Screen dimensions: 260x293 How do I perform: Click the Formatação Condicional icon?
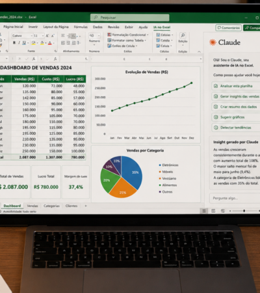[x=109, y=35]
